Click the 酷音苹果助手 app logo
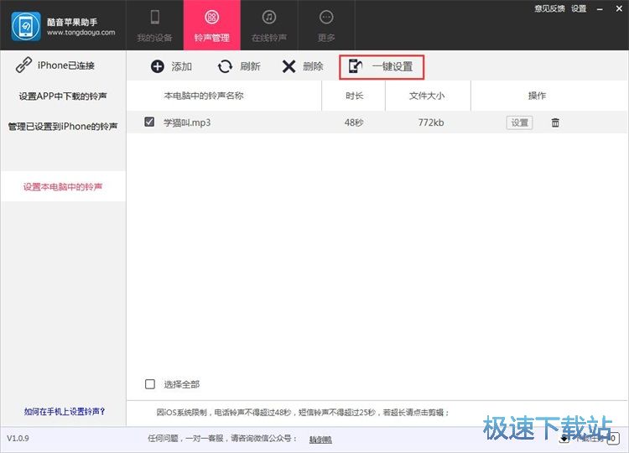This screenshot has width=629, height=453. tap(25, 25)
